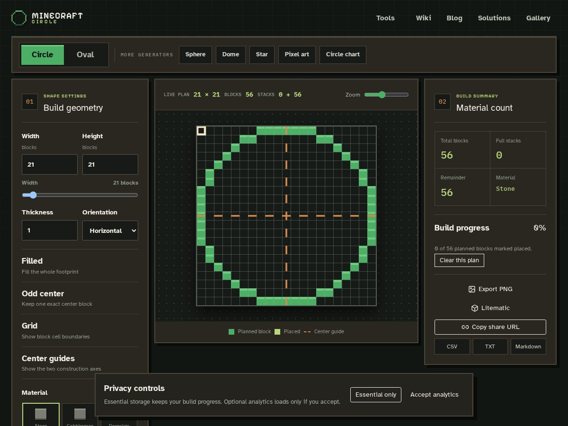
Task: Click the 'Build geometry' heading
Action: [x=73, y=108]
